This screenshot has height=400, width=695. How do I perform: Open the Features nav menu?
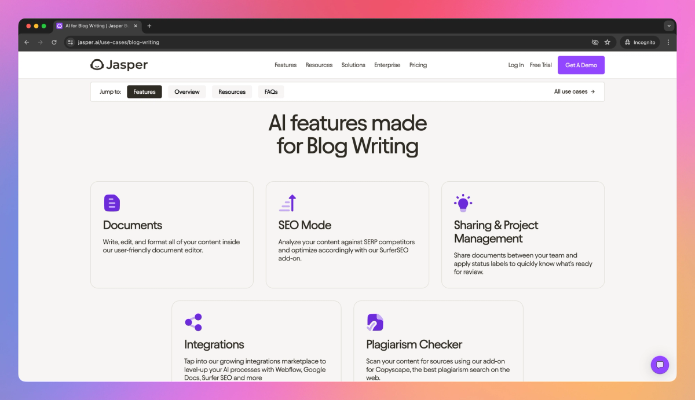[286, 65]
